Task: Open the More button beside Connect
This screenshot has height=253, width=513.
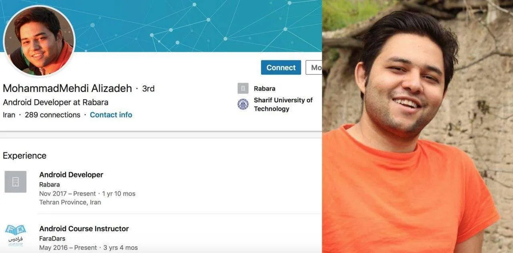Action: pos(314,68)
